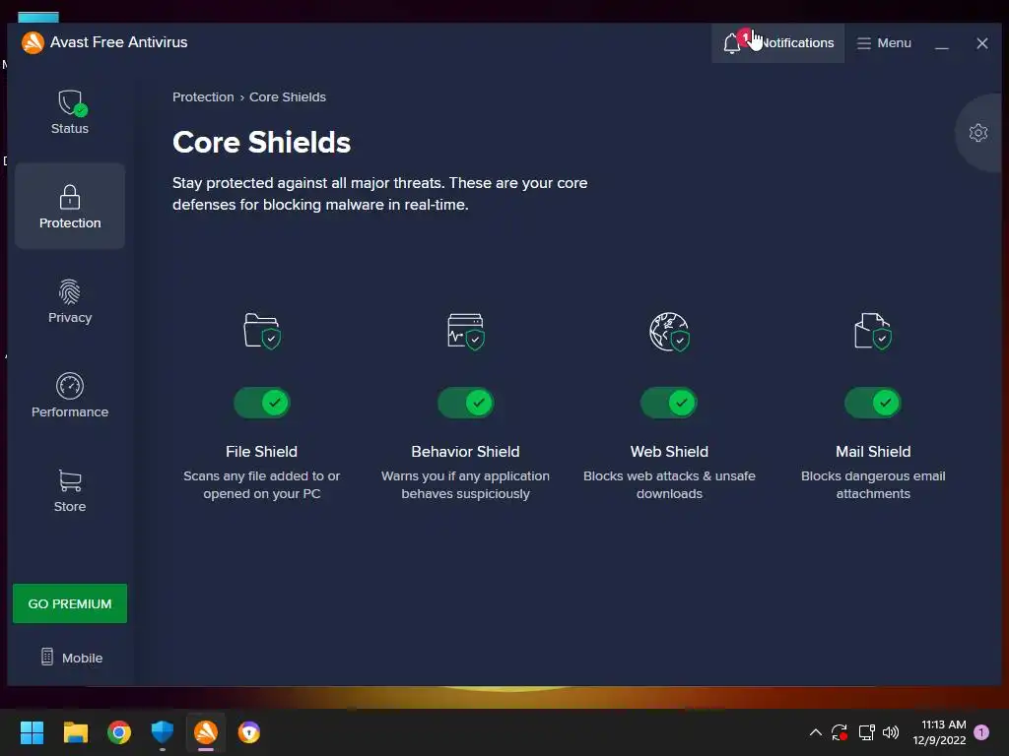The width and height of the screenshot is (1009, 756).
Task: Open File Explorer from taskbar
Action: pos(75,732)
